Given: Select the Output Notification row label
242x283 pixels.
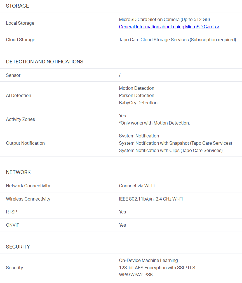Looking at the screenshot, I should coord(25,143).
